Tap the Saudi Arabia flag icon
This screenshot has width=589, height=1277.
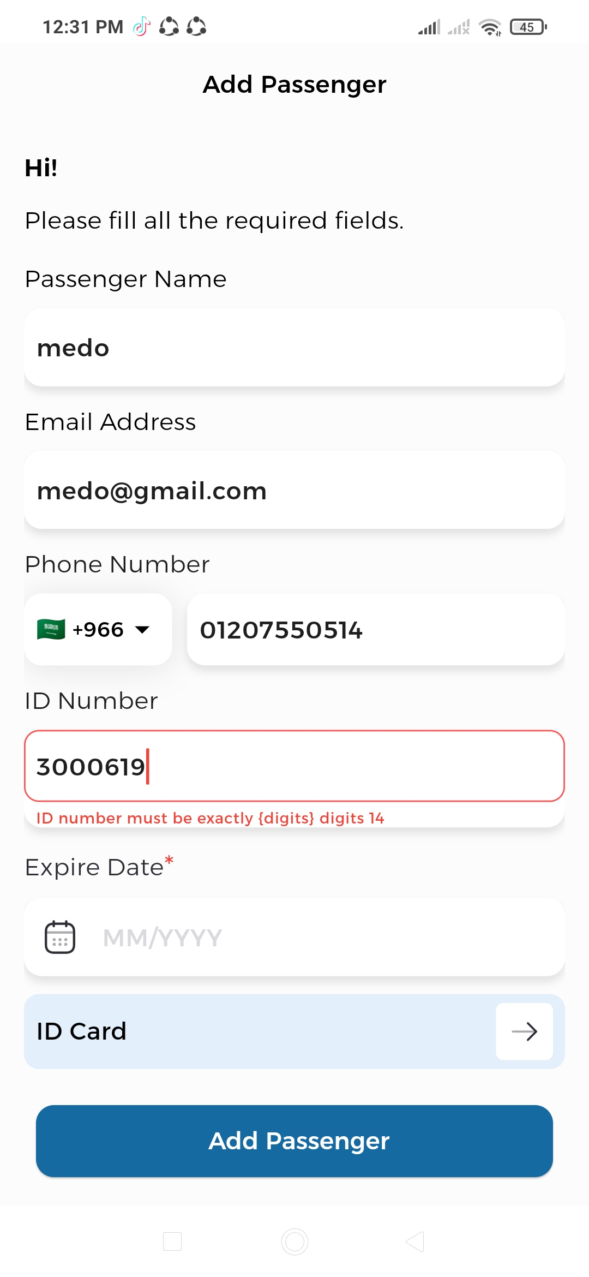click(51, 629)
